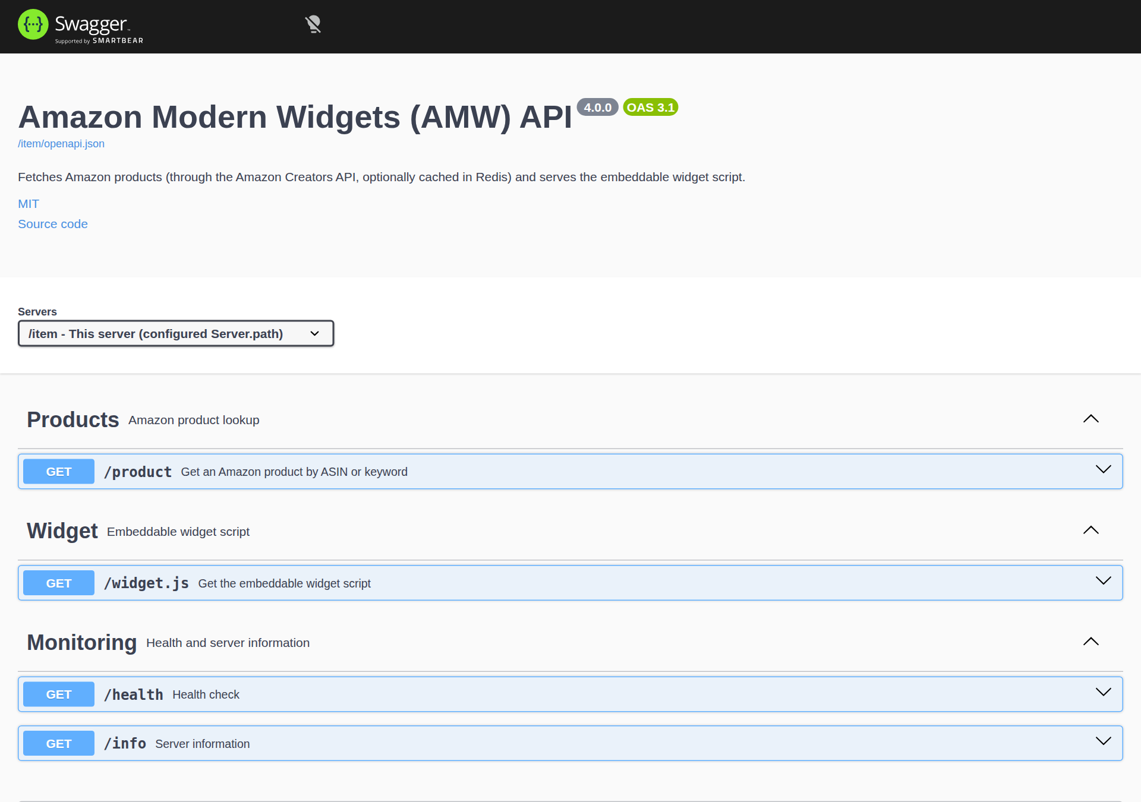
Task: Click the 'Health check' summary text
Action: coord(206,694)
